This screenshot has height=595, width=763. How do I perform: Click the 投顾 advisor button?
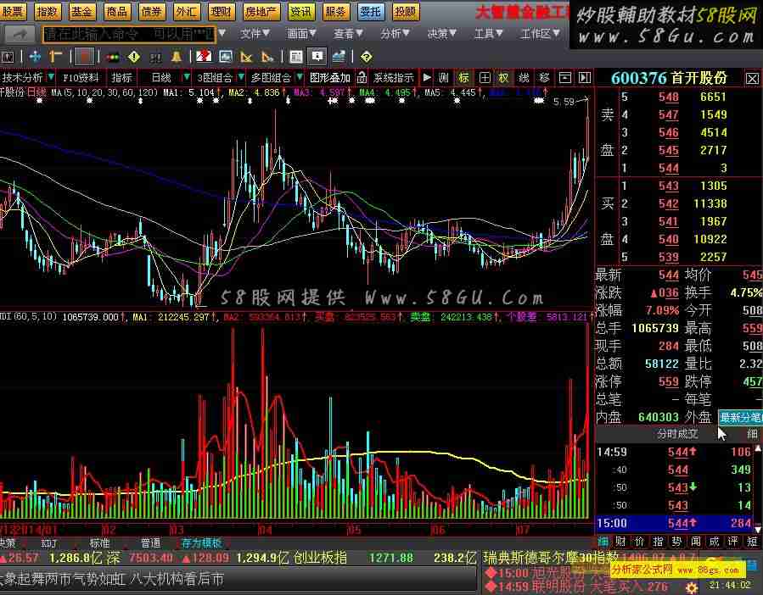[406, 11]
